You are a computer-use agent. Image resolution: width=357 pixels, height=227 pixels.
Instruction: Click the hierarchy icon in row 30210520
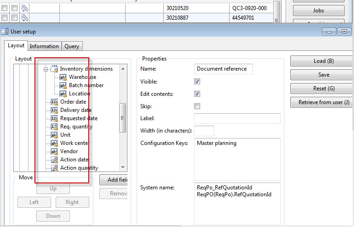coord(24,8)
